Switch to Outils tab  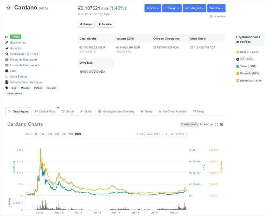(x=86, y=112)
